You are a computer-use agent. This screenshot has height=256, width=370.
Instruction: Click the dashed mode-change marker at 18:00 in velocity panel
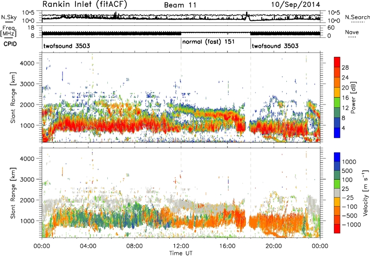pyautogui.click(x=251, y=193)
